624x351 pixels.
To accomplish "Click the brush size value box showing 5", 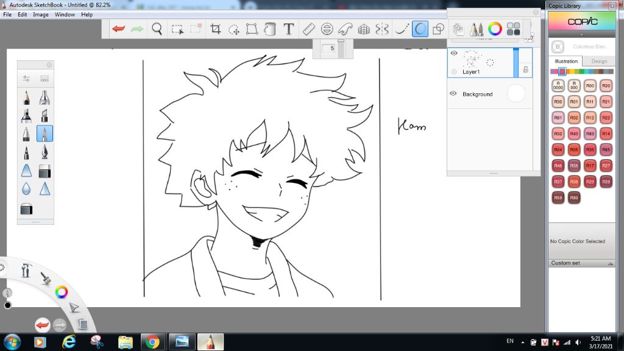I will point(328,48).
